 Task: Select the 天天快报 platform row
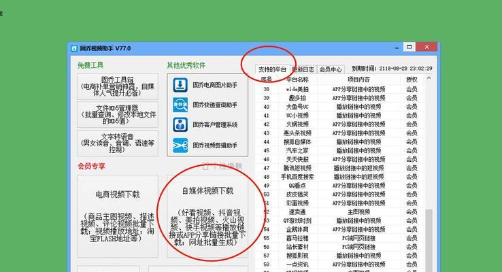340,159
